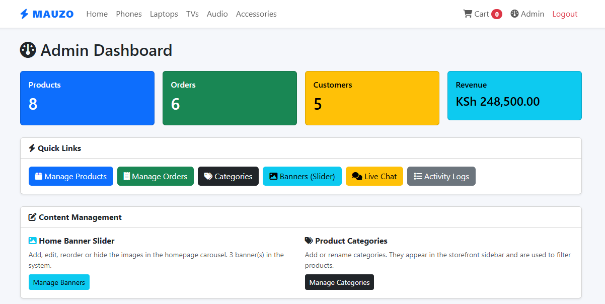
Task: Click the edit icon beside Content Management
Action: (x=33, y=217)
